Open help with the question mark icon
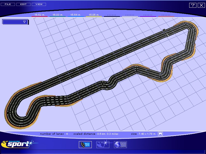This screenshot has width=206, height=154. [x=192, y=5]
